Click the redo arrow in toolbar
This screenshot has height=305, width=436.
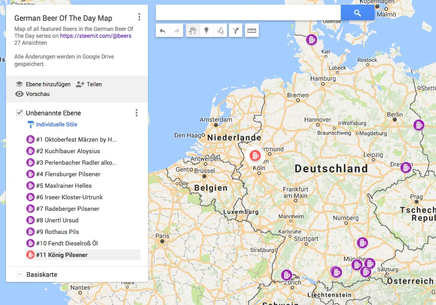tap(176, 30)
